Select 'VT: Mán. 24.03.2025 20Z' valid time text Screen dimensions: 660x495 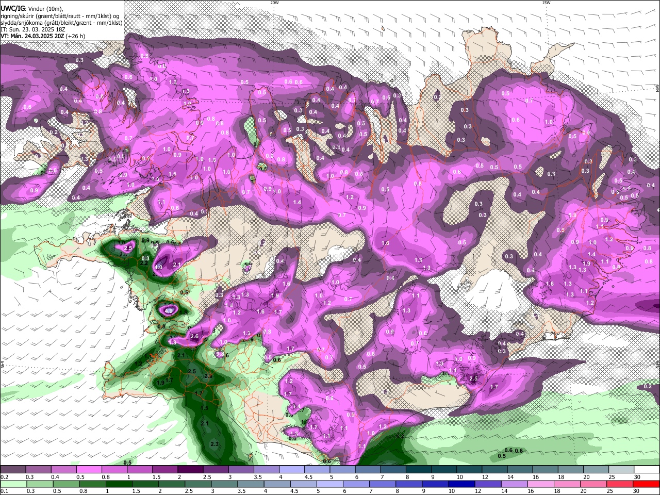pyautogui.click(x=32, y=36)
